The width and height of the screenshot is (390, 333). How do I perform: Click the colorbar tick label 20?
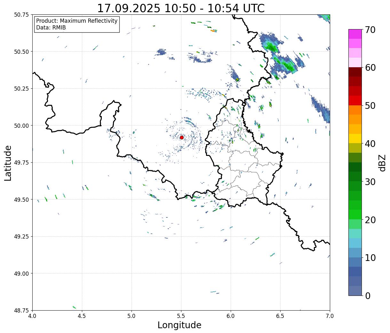[370, 220]
